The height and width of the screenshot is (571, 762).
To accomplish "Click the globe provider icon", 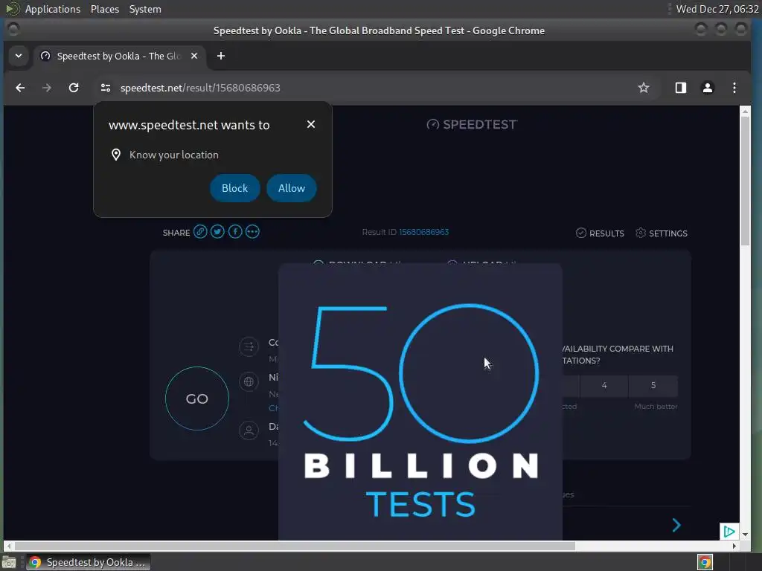I will (x=249, y=381).
